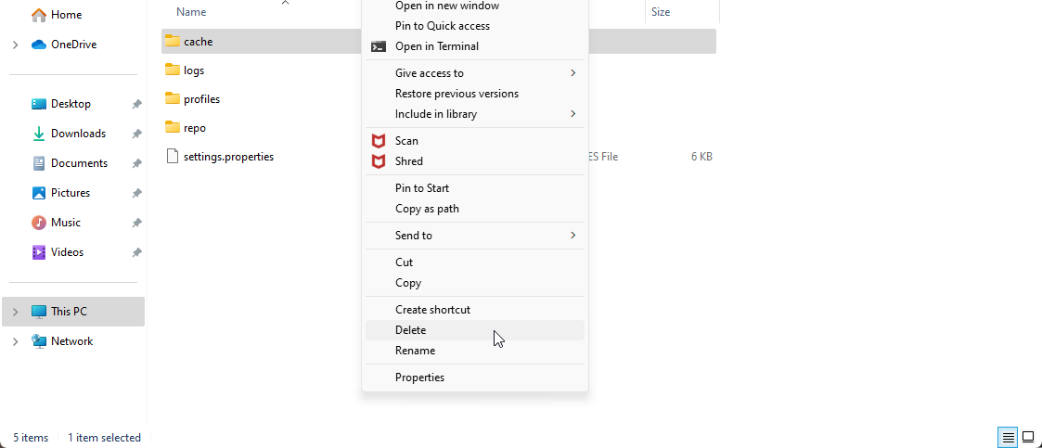Switch to large icons view
This screenshot has height=448, width=1042.
[1027, 438]
